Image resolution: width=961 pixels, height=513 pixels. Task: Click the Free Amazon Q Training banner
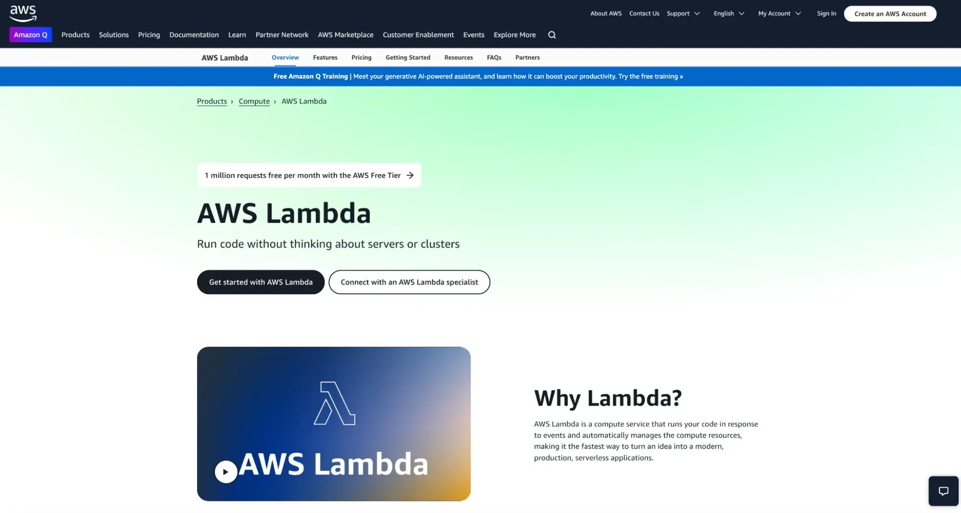[x=478, y=76]
